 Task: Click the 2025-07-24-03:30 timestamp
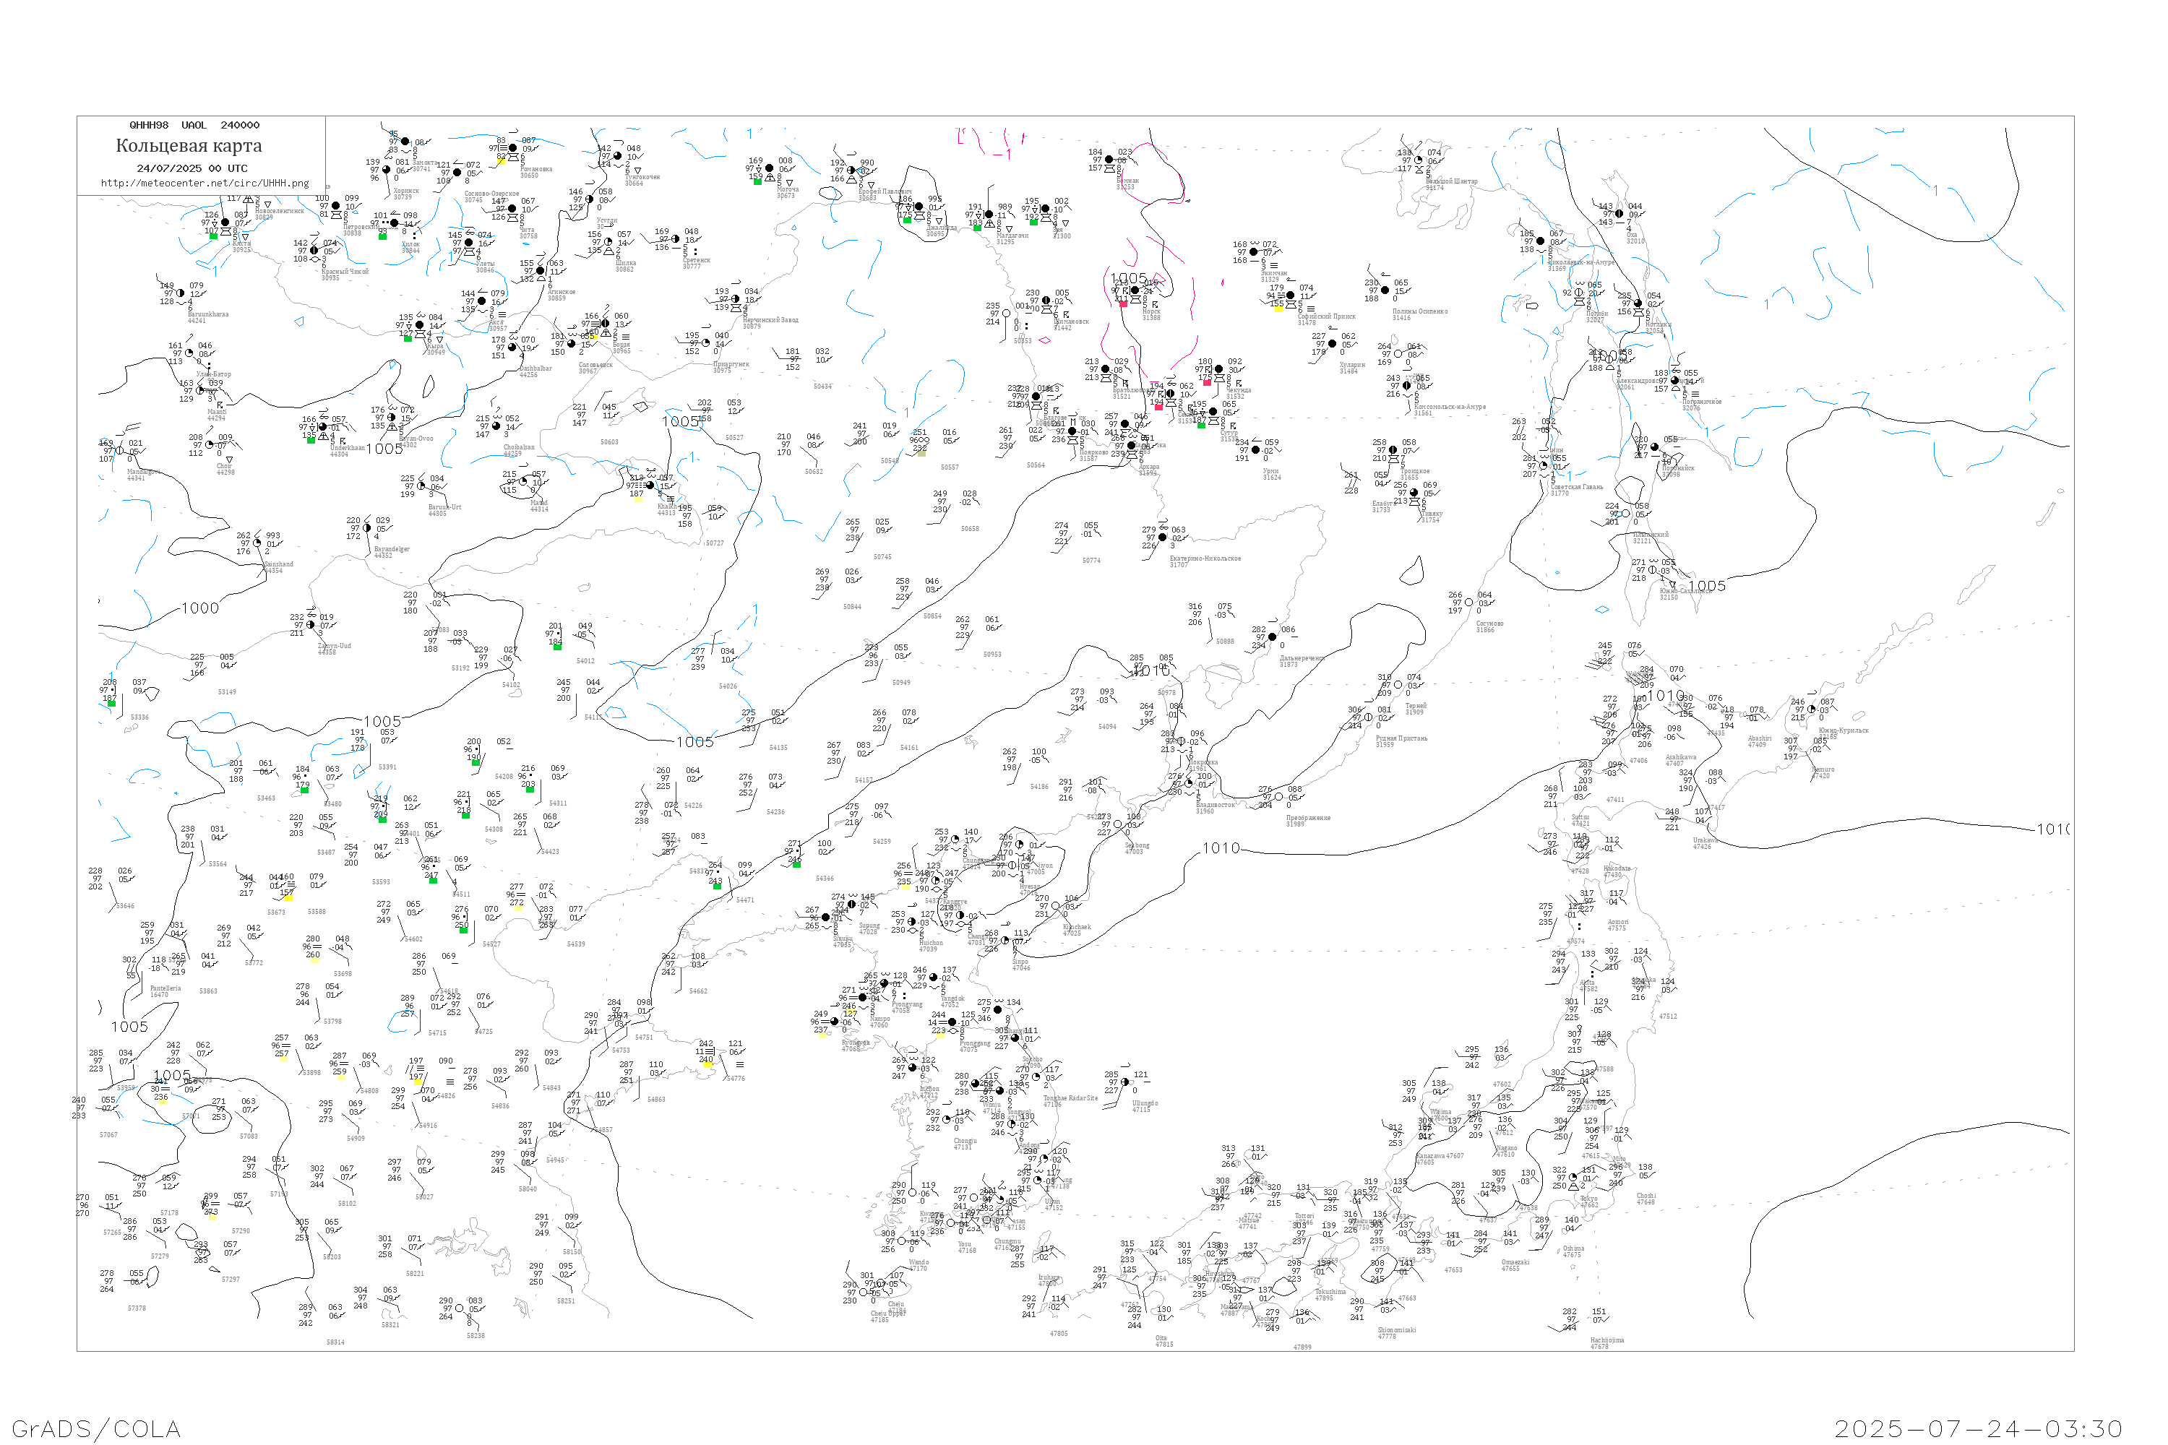(x=1978, y=1428)
